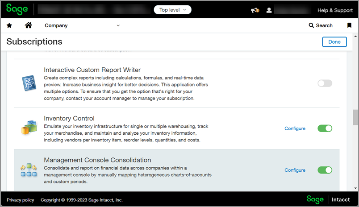This screenshot has height=207, width=359.
Task: Click the Sage Intacct footer logo
Action: [328, 199]
